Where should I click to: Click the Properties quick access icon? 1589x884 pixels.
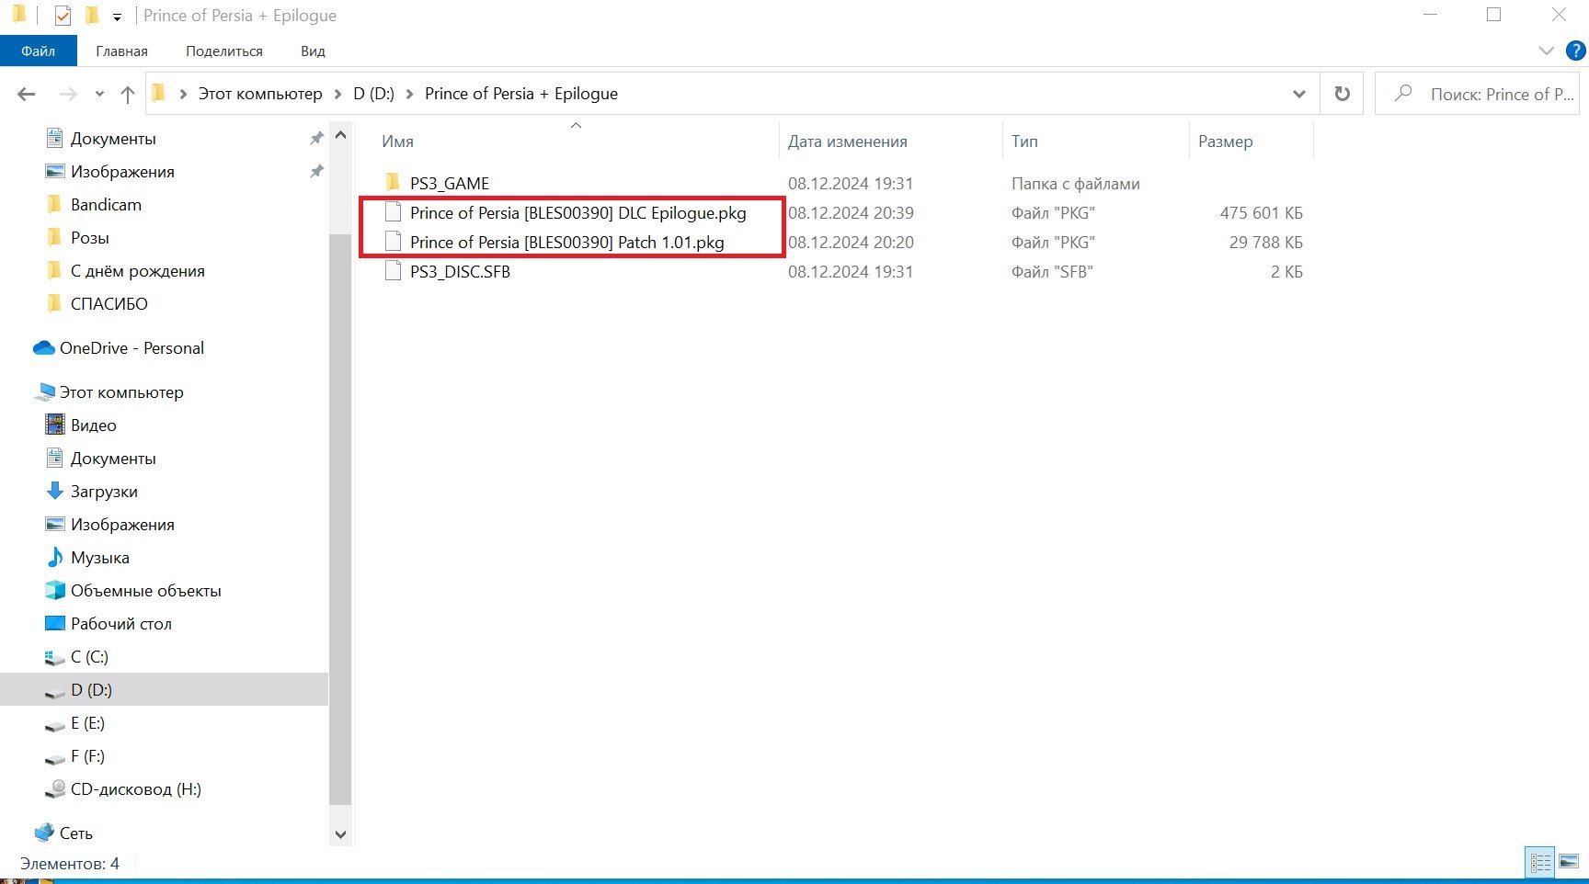(63, 16)
